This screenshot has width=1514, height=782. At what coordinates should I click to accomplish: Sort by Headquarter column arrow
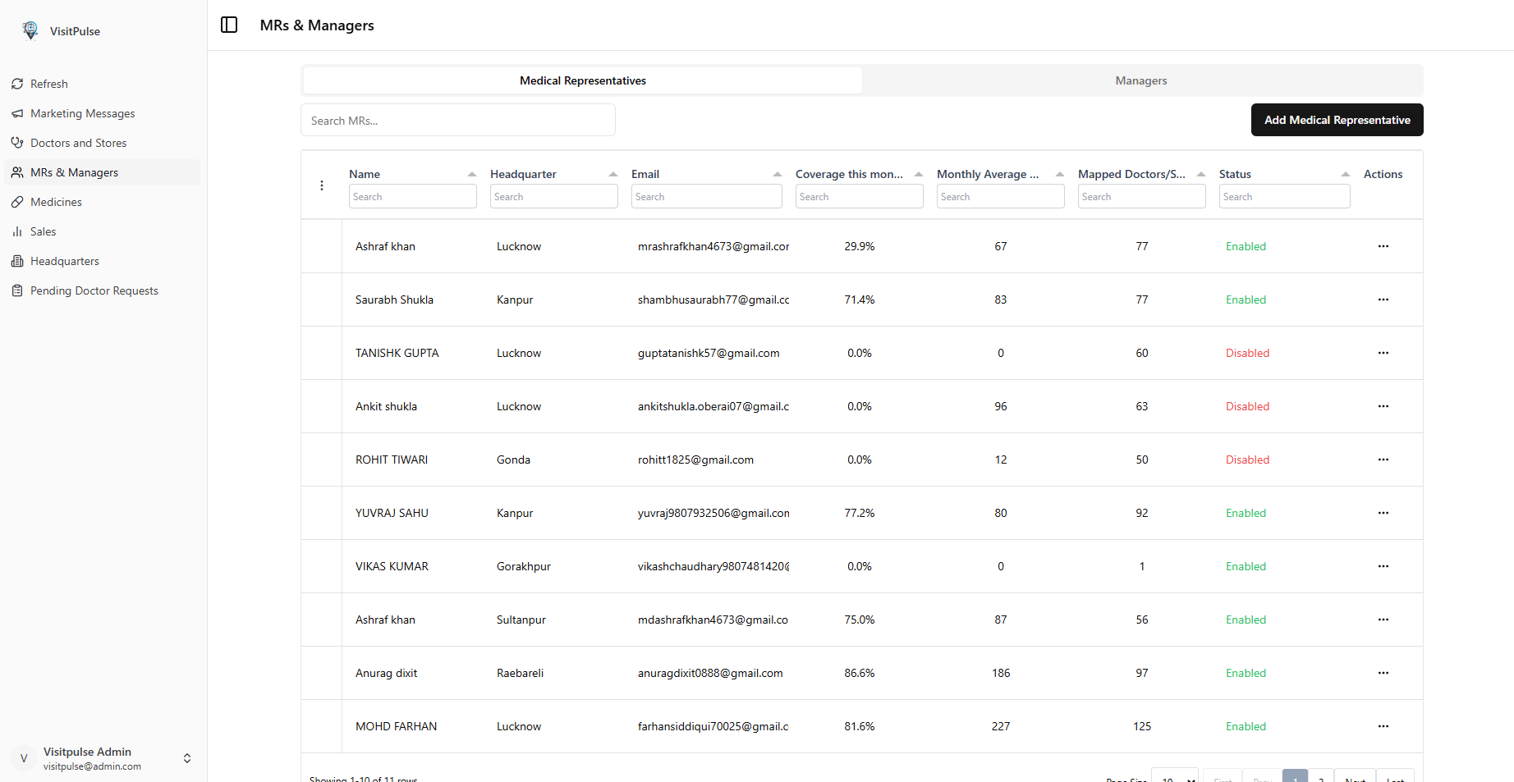coord(612,174)
